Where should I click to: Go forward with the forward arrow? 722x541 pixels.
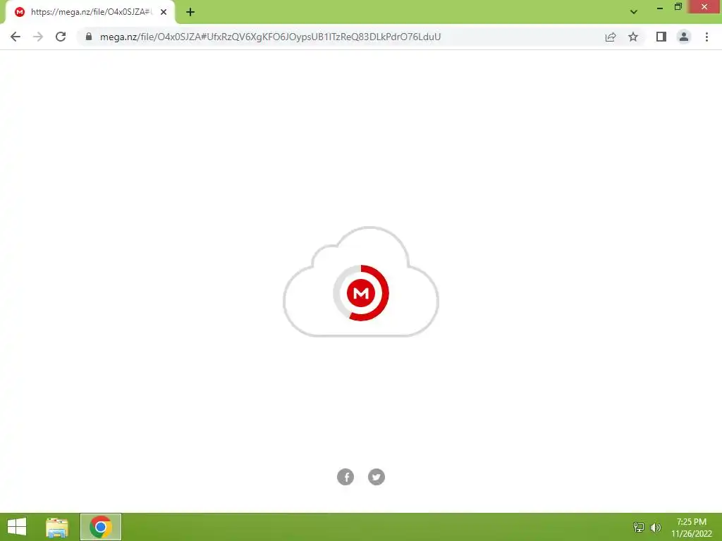[38, 37]
